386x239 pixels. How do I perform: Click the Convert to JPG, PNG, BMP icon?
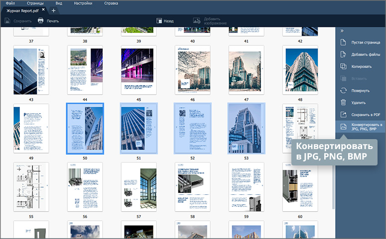click(343, 127)
